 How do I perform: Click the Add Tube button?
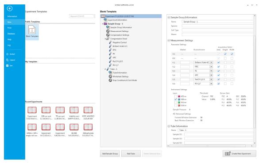131,154
